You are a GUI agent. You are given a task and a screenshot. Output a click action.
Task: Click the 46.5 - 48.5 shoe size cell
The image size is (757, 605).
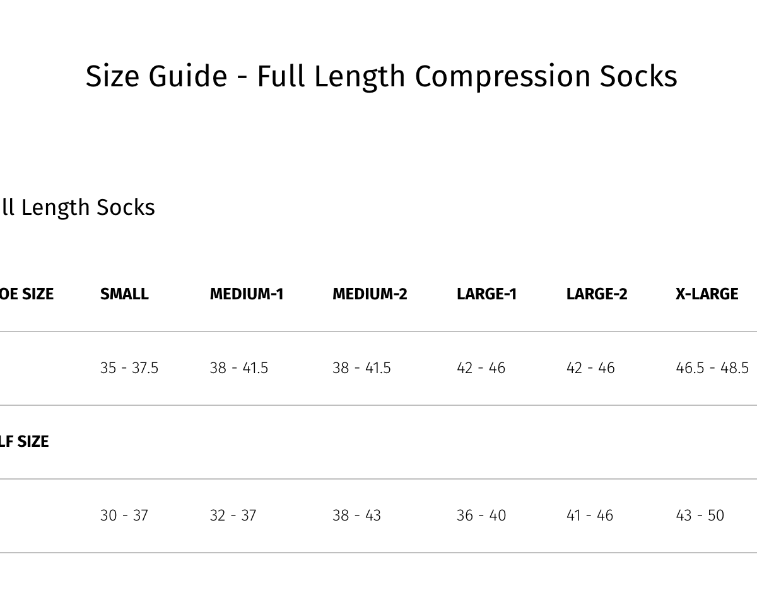coord(712,368)
